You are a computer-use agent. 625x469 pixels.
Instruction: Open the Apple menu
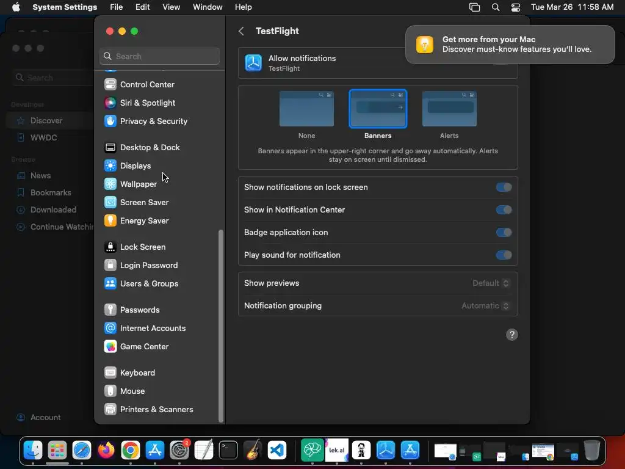coord(16,7)
